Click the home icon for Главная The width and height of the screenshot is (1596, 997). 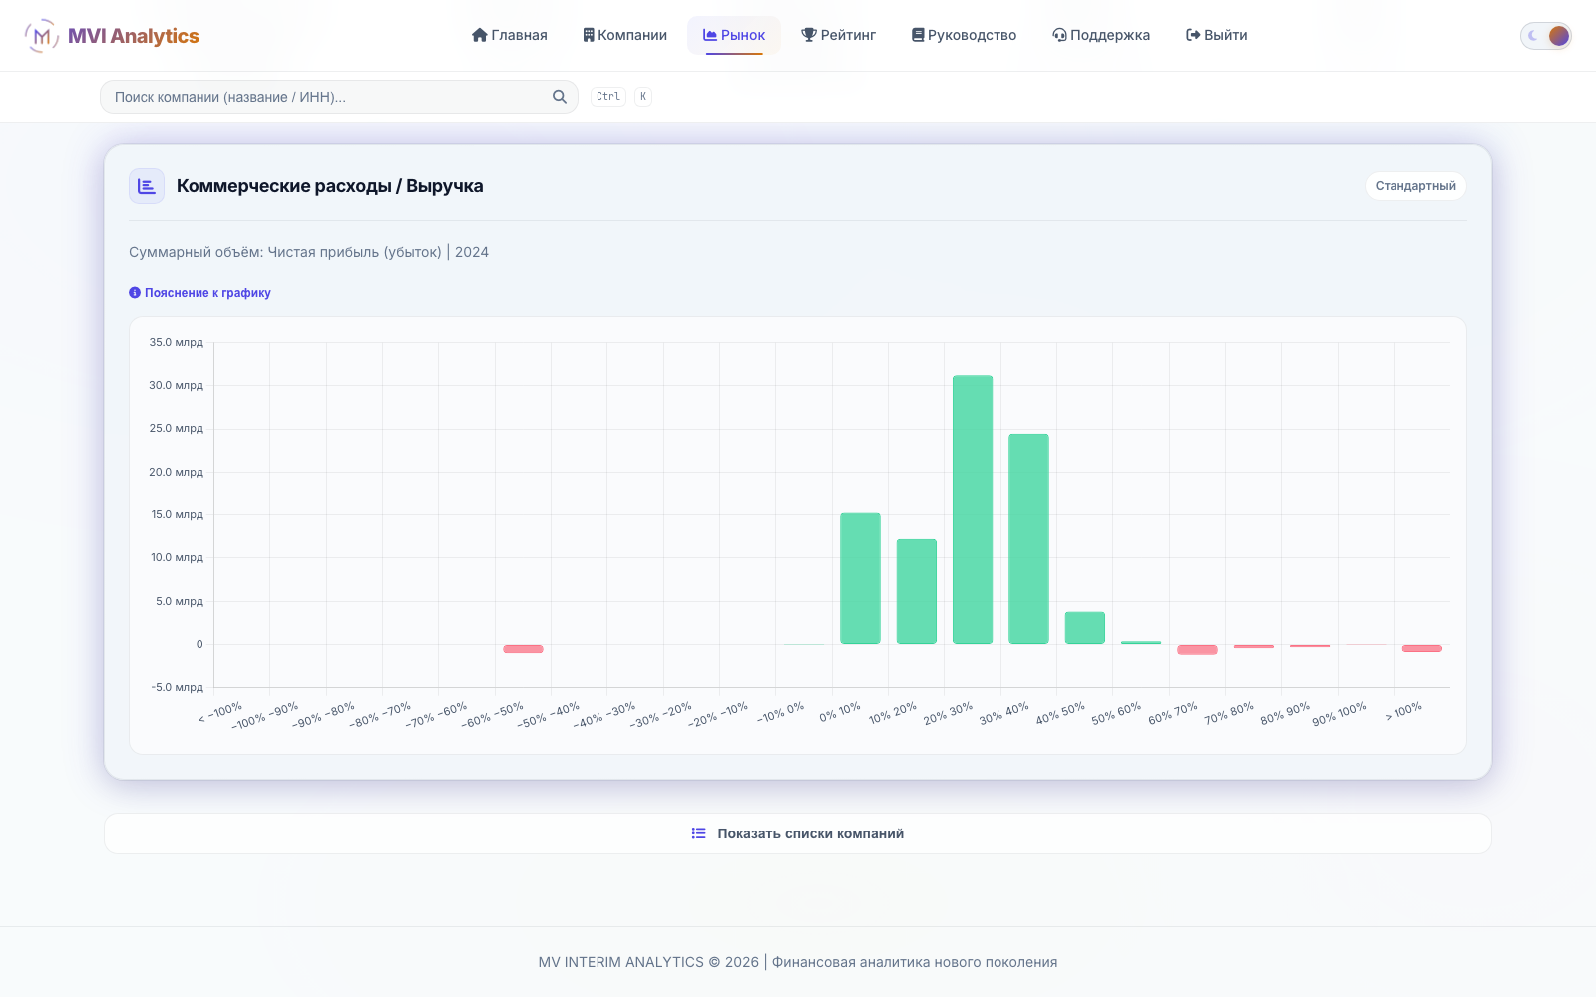click(x=480, y=35)
